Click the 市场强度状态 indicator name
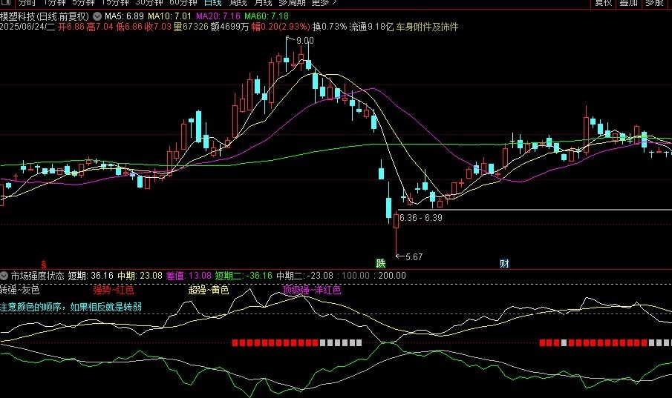 click(37, 276)
